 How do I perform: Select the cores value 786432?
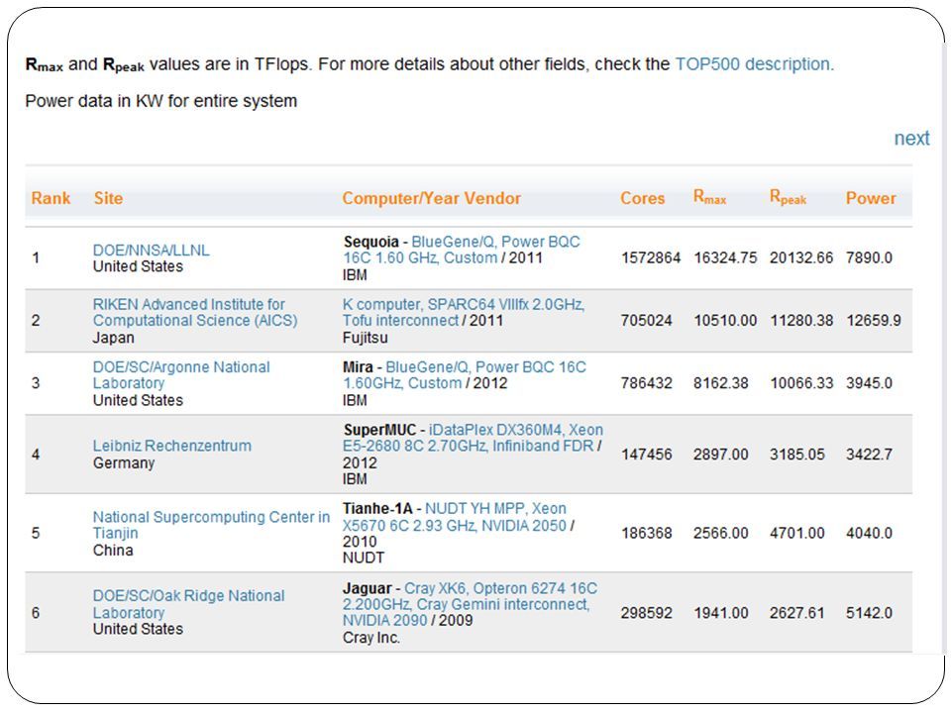pyautogui.click(x=647, y=383)
